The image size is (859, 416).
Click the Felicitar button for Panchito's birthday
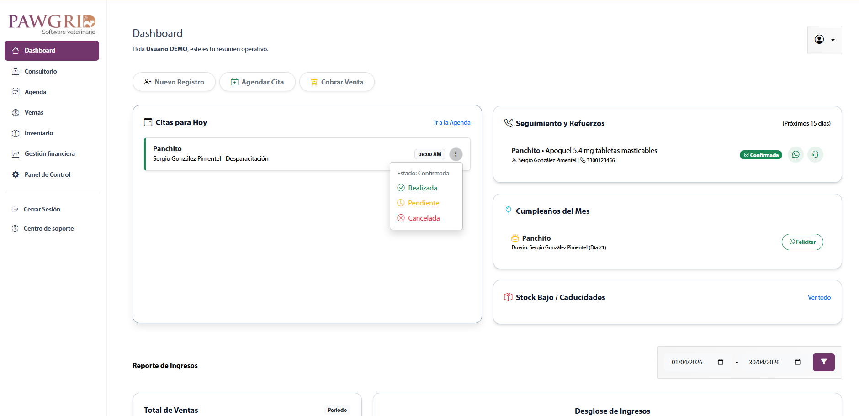coord(802,242)
